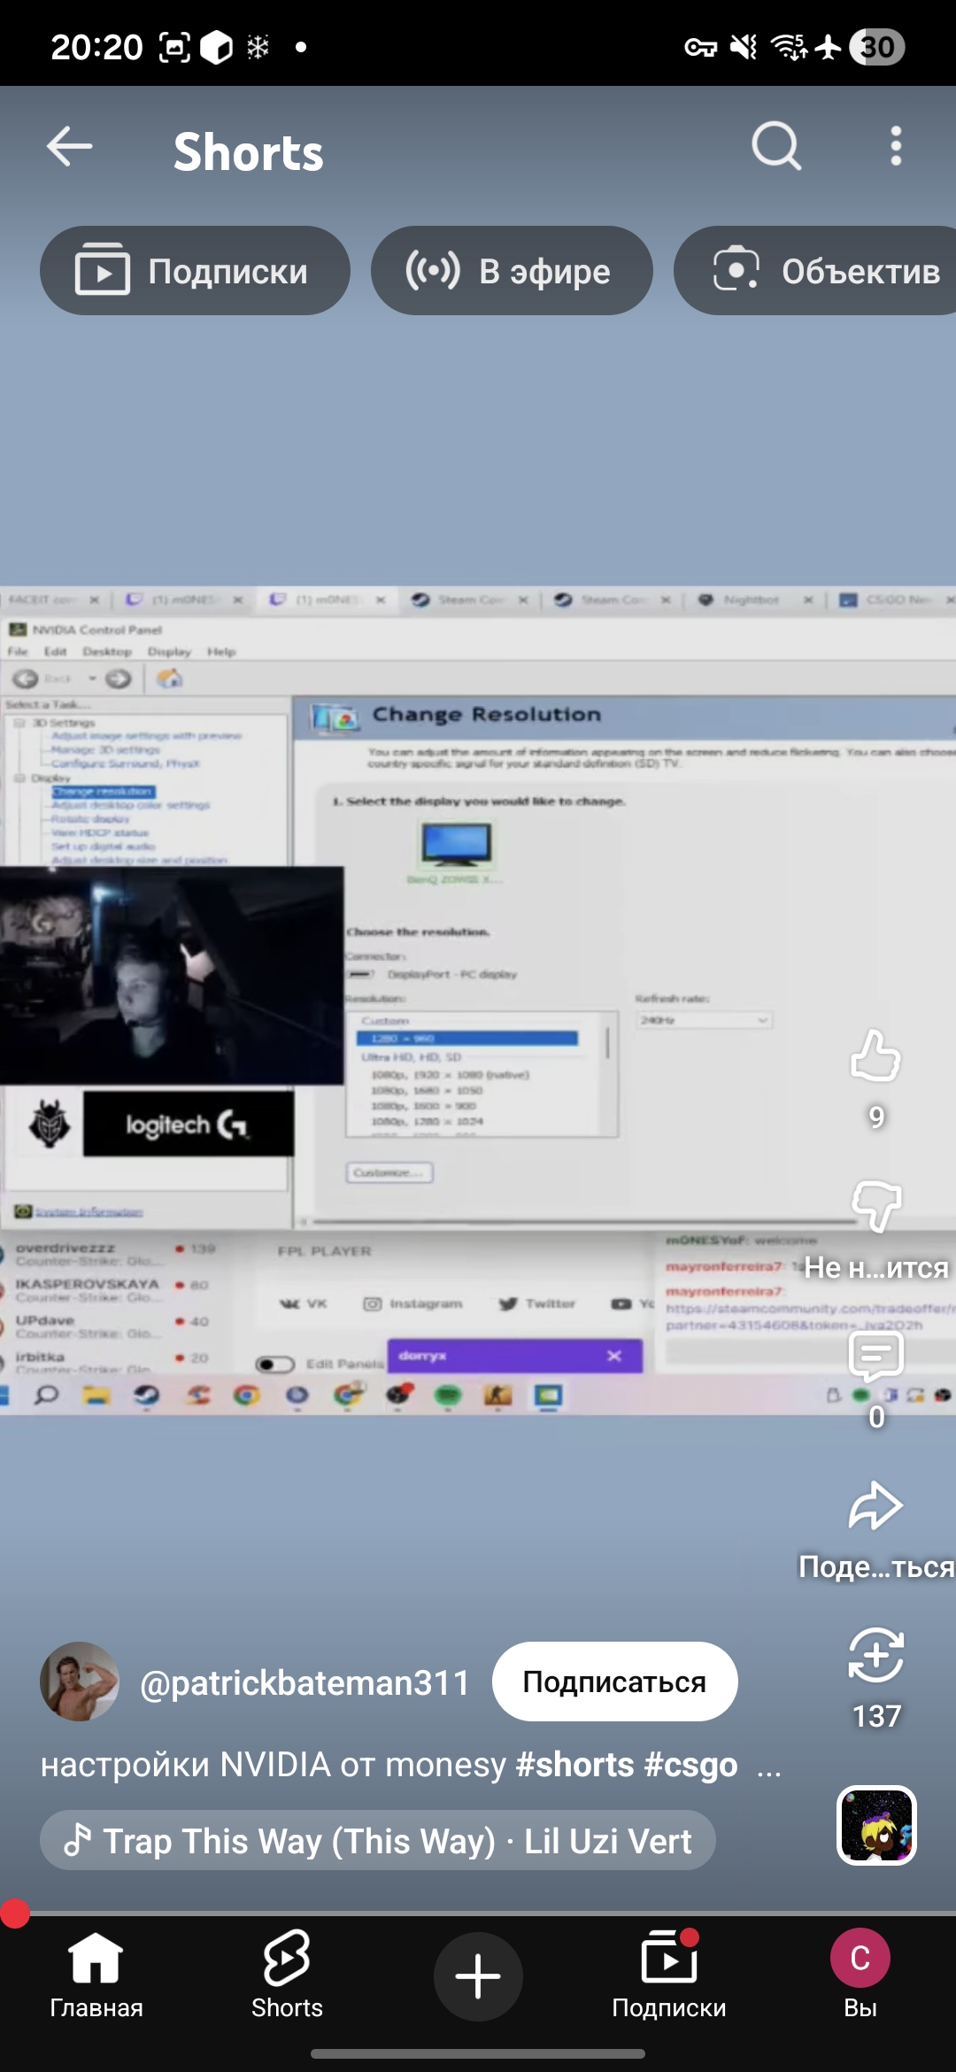The height and width of the screenshot is (2072, 956).
Task: Tap the remix icon showing 137
Action: [x=875, y=1655]
